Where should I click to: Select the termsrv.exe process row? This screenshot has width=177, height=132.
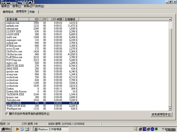point(42,97)
